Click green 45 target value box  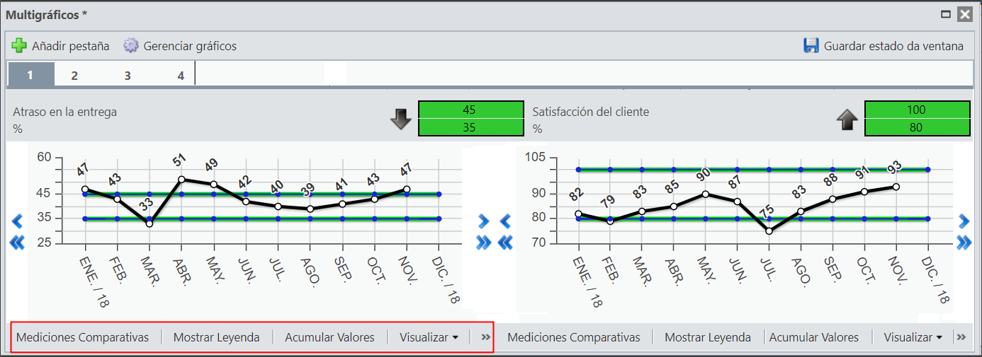(x=471, y=110)
